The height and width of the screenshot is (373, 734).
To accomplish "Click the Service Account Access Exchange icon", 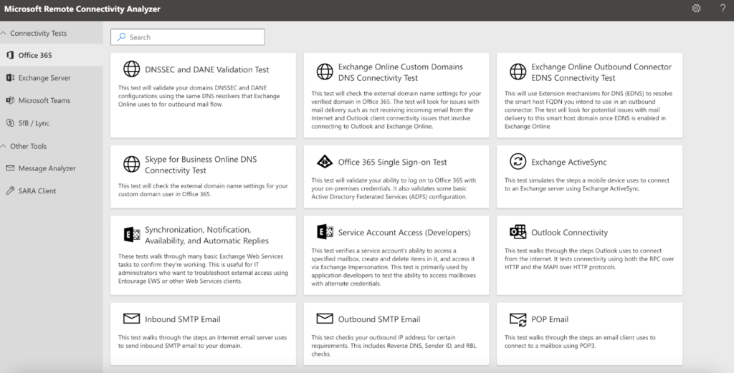I will (x=325, y=232).
